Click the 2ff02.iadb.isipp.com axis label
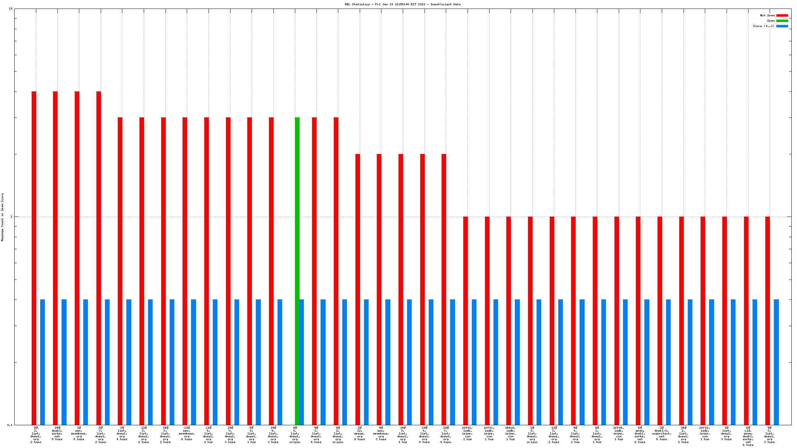This screenshot has height=448, width=797. (x=468, y=433)
